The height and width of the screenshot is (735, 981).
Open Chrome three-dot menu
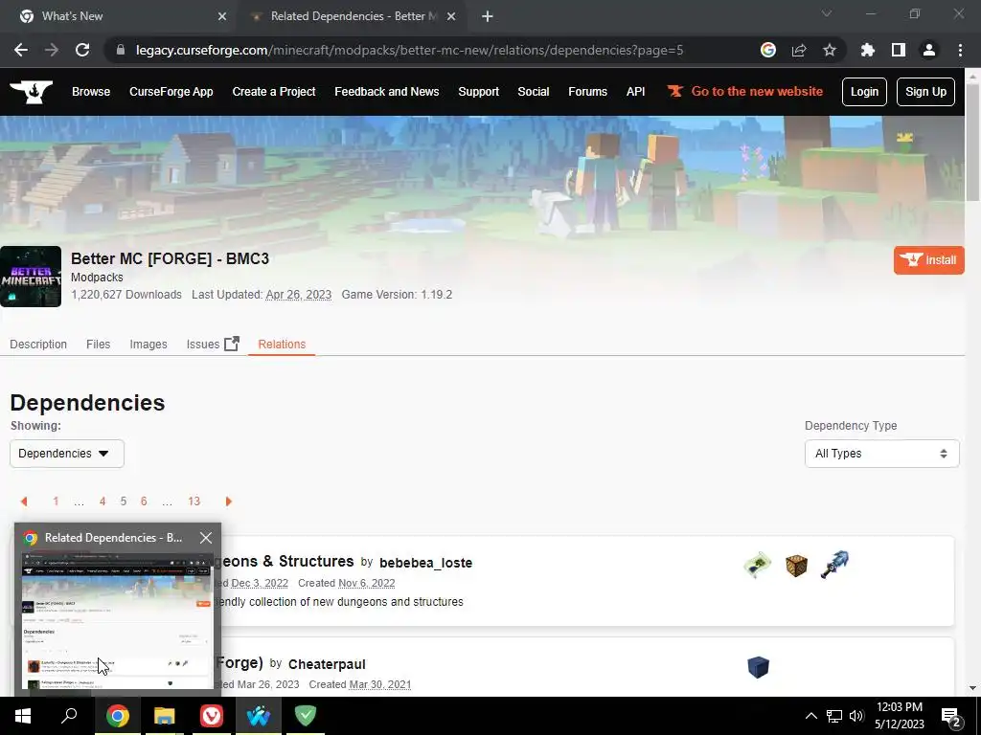(960, 50)
